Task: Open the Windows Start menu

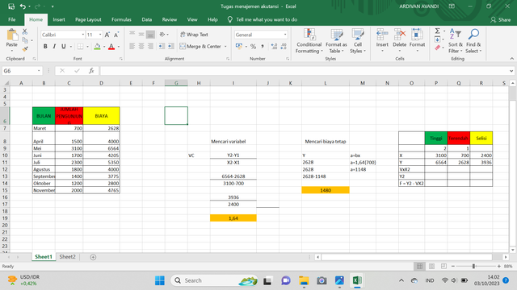Action: [x=160, y=280]
